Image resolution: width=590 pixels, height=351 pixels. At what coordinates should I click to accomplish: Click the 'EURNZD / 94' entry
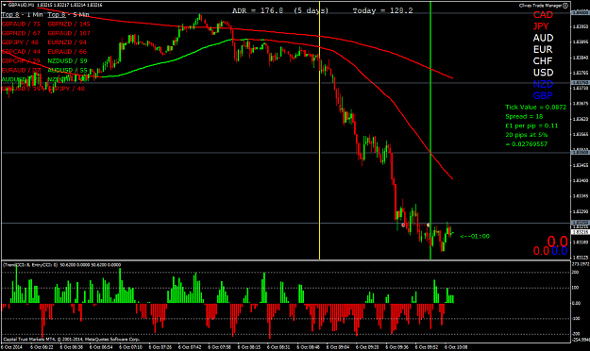pyautogui.click(x=67, y=42)
